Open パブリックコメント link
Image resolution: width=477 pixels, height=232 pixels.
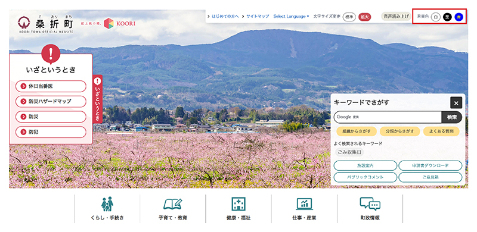(x=366, y=177)
